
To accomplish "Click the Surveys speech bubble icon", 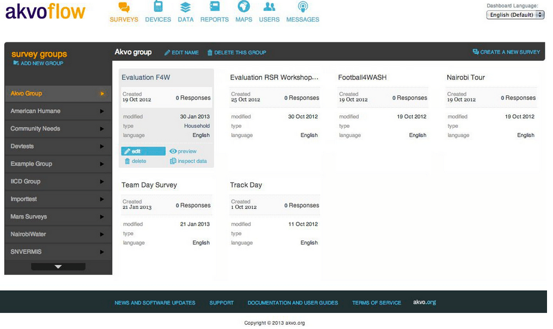I will click(124, 7).
